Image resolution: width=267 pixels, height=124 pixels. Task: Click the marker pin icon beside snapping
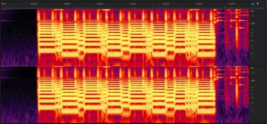pyautogui.click(x=257, y=4)
